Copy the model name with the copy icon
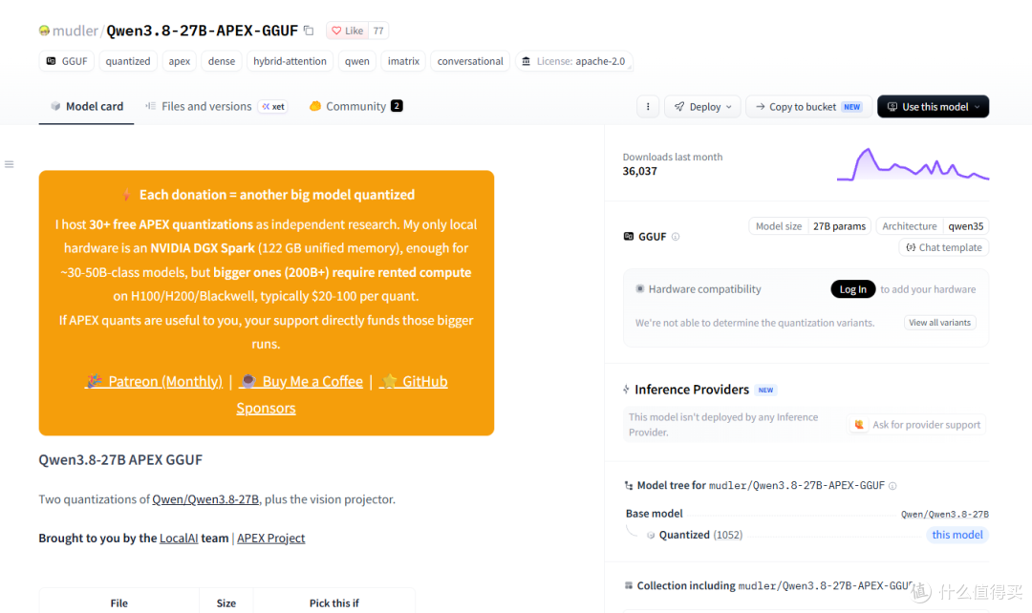 pos(309,31)
